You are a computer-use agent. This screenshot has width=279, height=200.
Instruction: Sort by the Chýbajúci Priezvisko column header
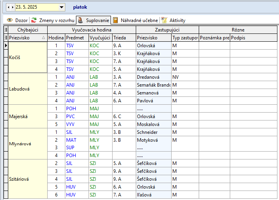pyautogui.click(x=28, y=37)
